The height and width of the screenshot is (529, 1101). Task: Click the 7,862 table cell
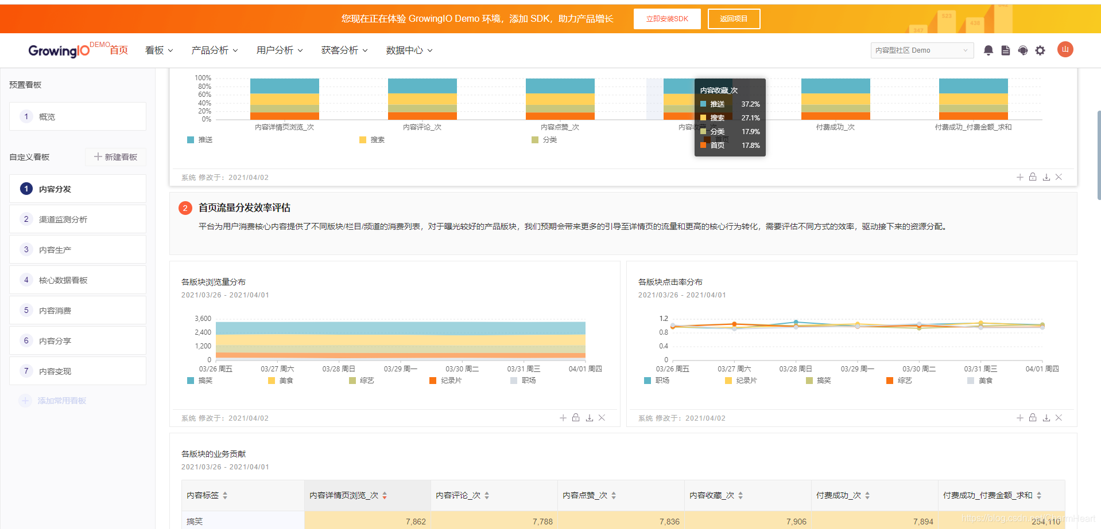pos(367,521)
